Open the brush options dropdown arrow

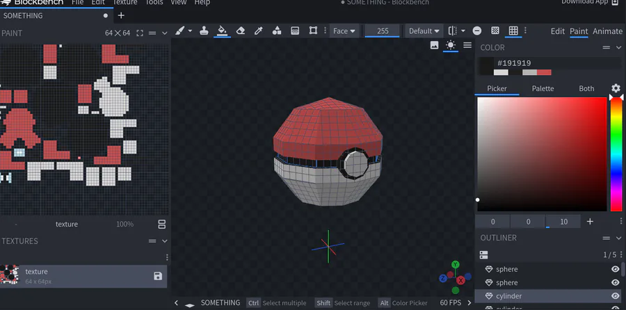point(190,31)
